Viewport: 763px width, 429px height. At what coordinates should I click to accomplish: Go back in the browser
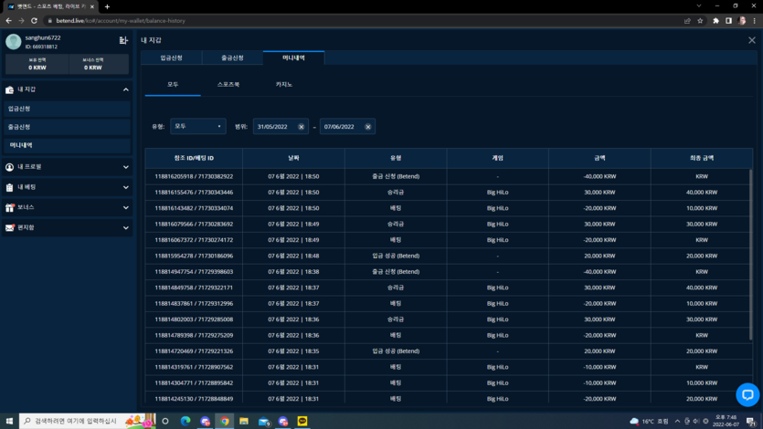click(x=8, y=21)
